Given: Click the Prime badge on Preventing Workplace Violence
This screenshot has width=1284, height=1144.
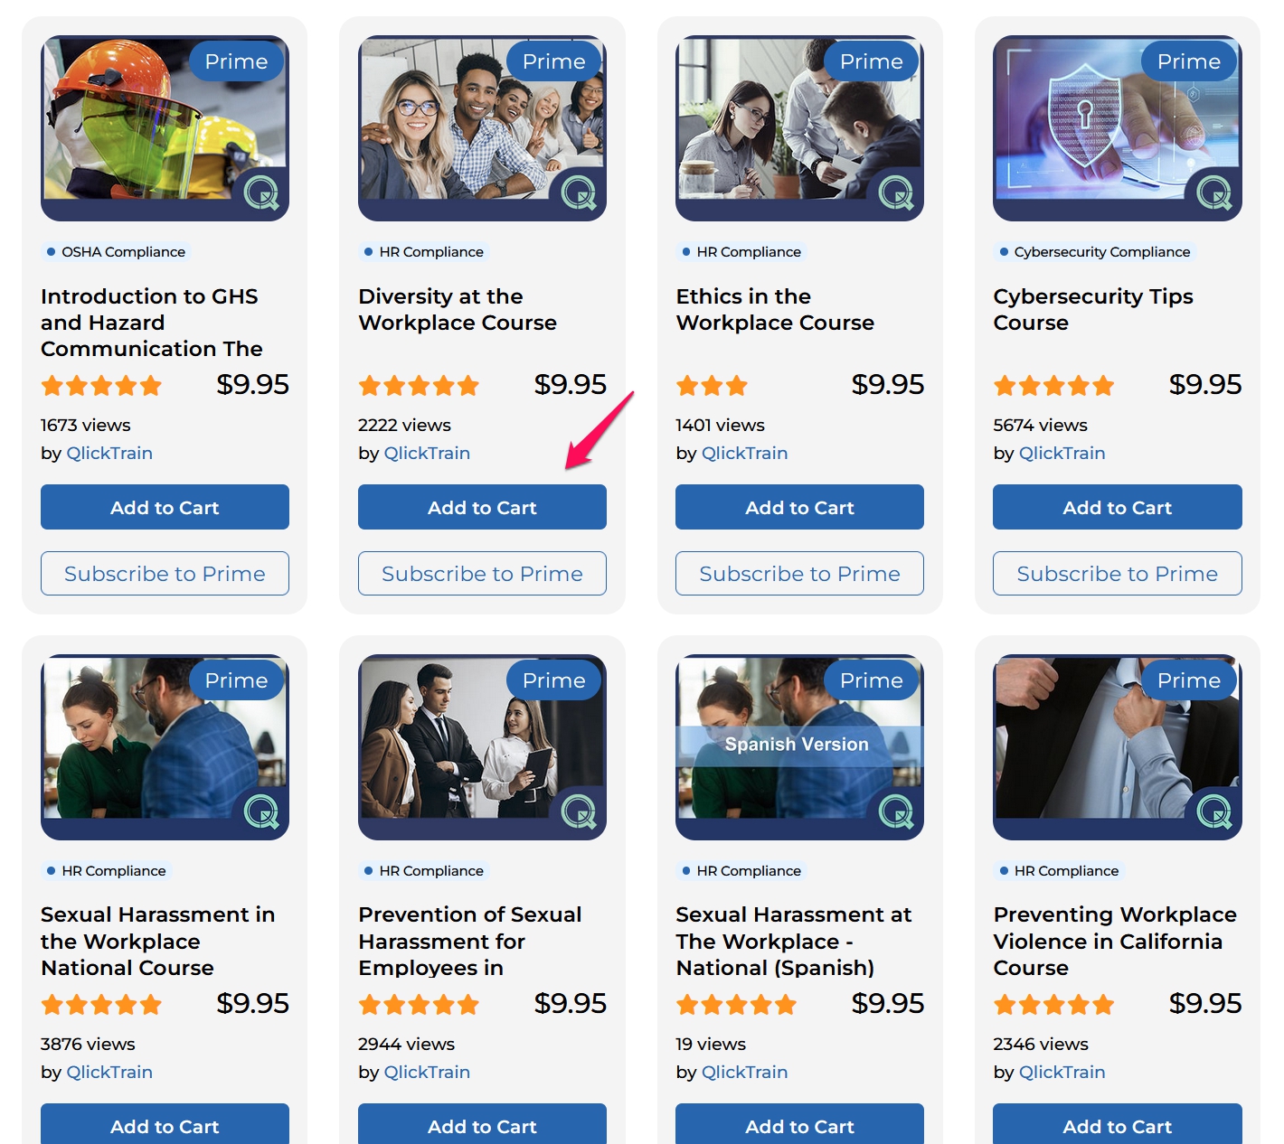Looking at the screenshot, I should pos(1189,680).
